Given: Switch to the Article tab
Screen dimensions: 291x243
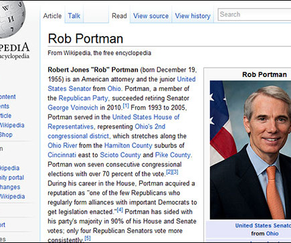Looking at the screenshot, I should (52, 16).
